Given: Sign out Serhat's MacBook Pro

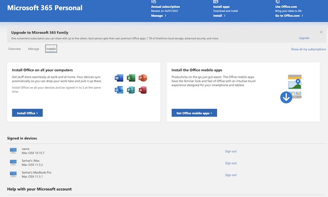Looking at the screenshot, I should [231, 175].
